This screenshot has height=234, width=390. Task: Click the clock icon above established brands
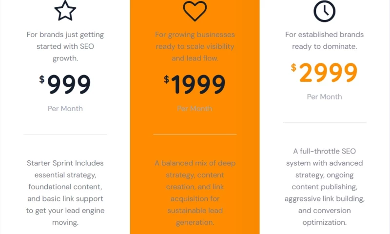(325, 11)
